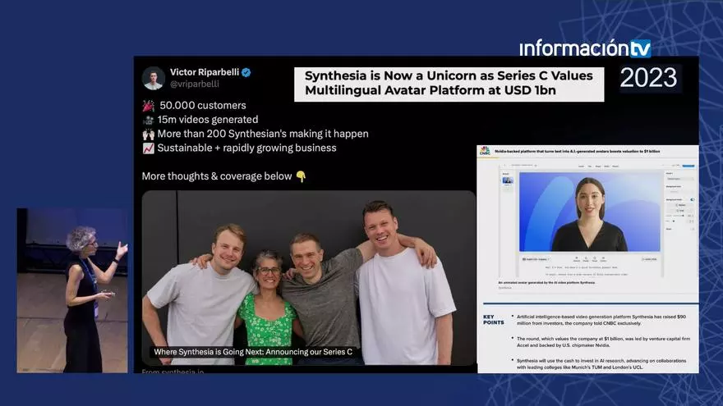
Task: Select the text '50.000 customers'
Action: click(x=203, y=106)
